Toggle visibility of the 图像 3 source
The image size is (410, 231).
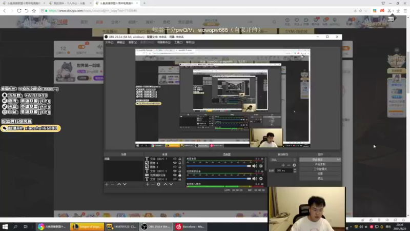point(175,167)
